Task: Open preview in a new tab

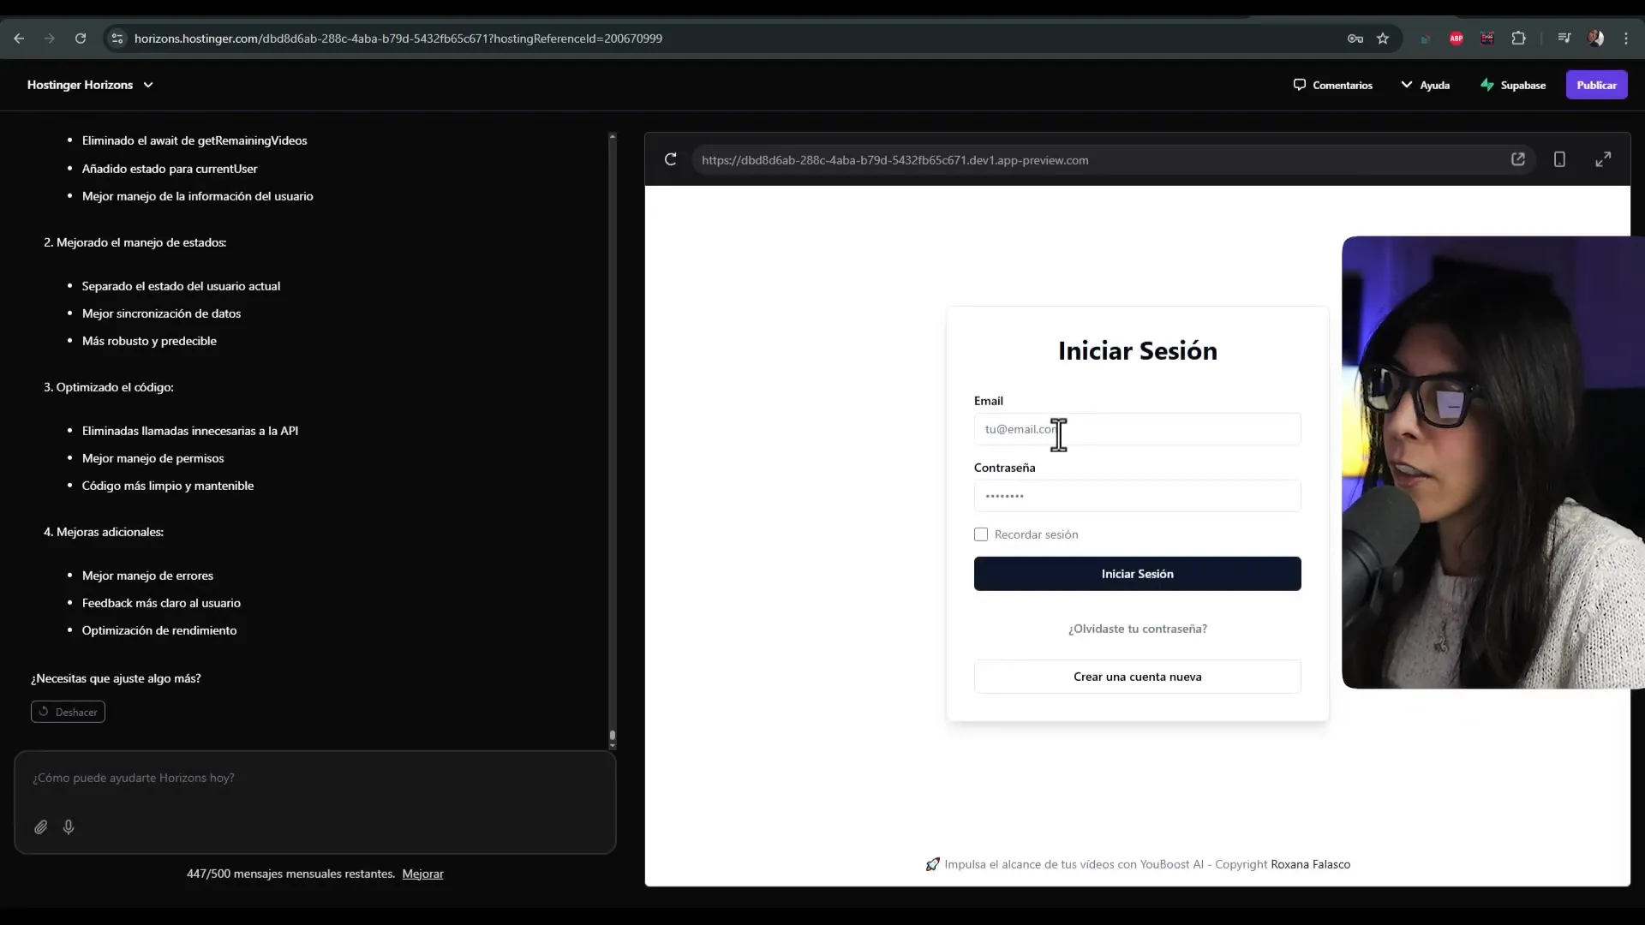Action: (1518, 159)
